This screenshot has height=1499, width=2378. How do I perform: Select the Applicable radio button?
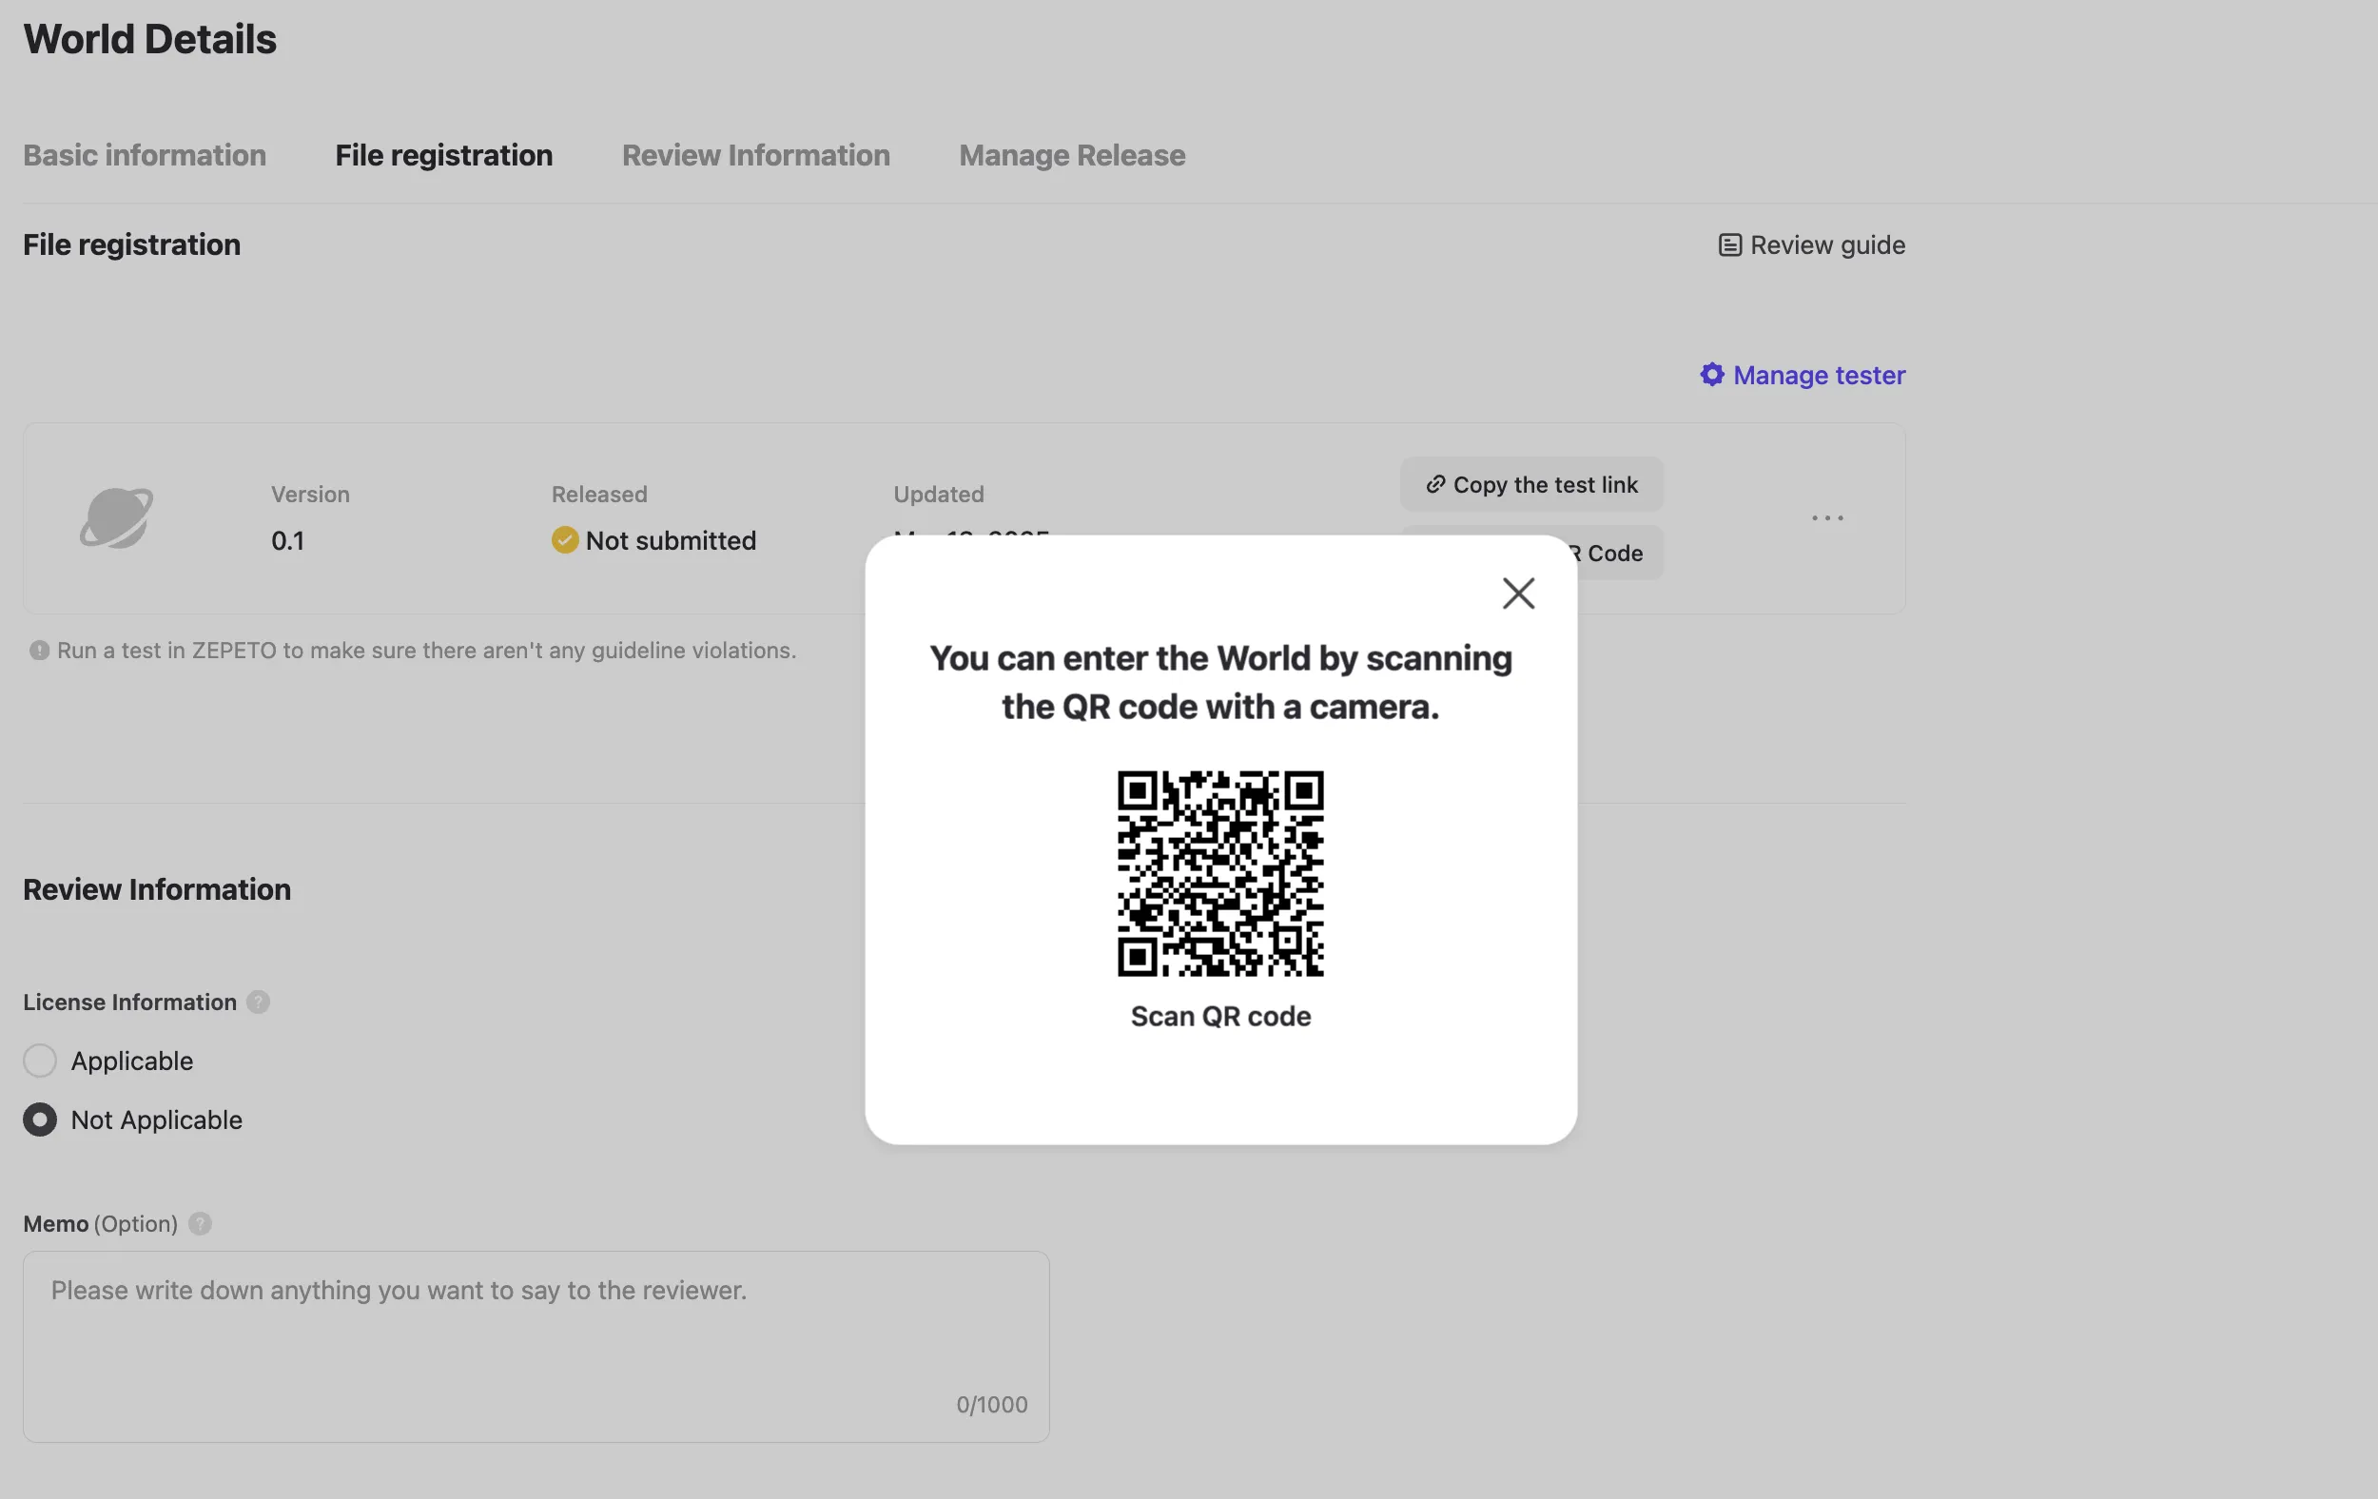tap(40, 1061)
